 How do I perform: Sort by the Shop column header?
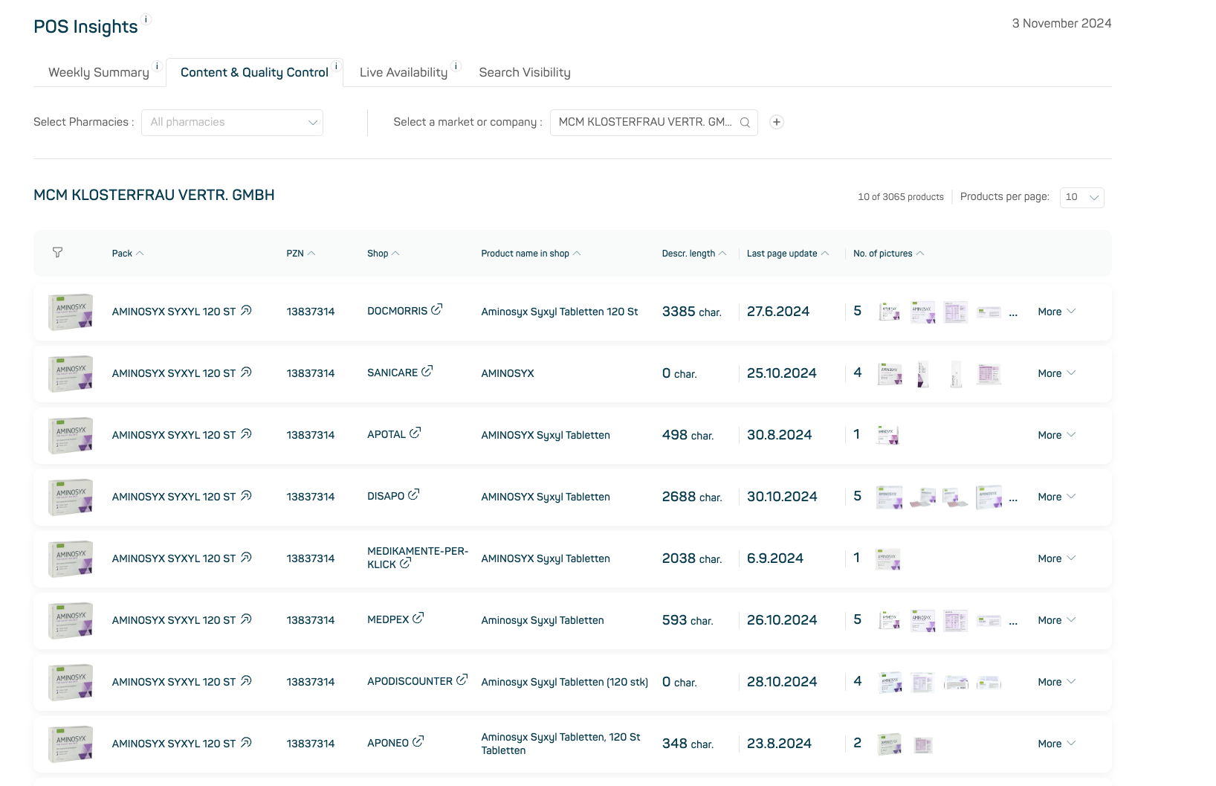[384, 254]
